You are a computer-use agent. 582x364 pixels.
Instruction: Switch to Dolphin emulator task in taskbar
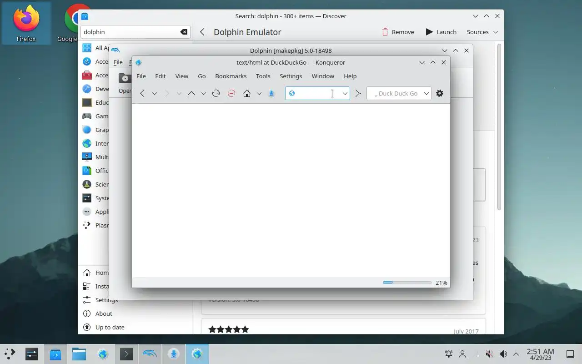click(x=150, y=354)
